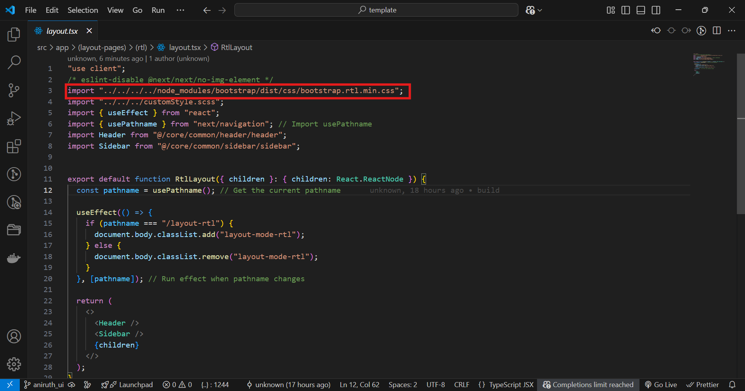
Task: Open the Docker view in activity bar
Action: tap(14, 258)
